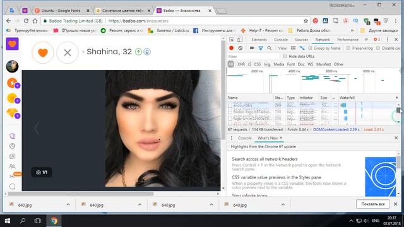
Task: Close the Badoo — Знакомства tab
Action: pos(210,11)
